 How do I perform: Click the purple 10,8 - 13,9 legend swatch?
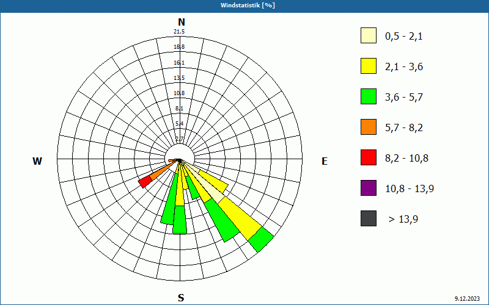[x=369, y=188]
